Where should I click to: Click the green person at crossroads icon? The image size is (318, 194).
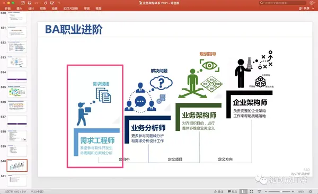tap(192, 84)
